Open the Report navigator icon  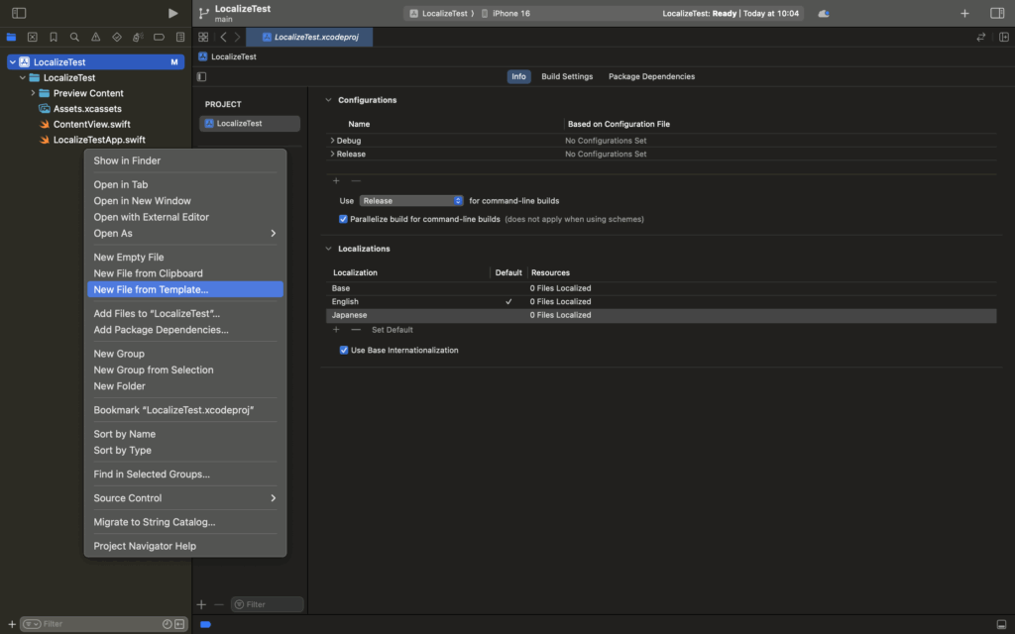point(180,37)
